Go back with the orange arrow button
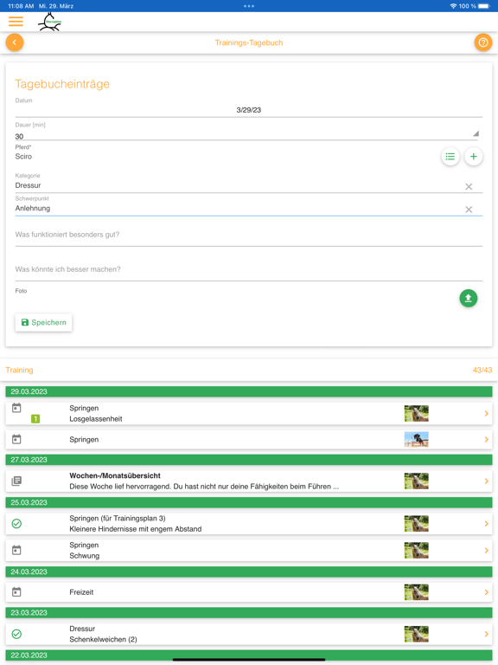The width and height of the screenshot is (498, 665). tap(15, 42)
